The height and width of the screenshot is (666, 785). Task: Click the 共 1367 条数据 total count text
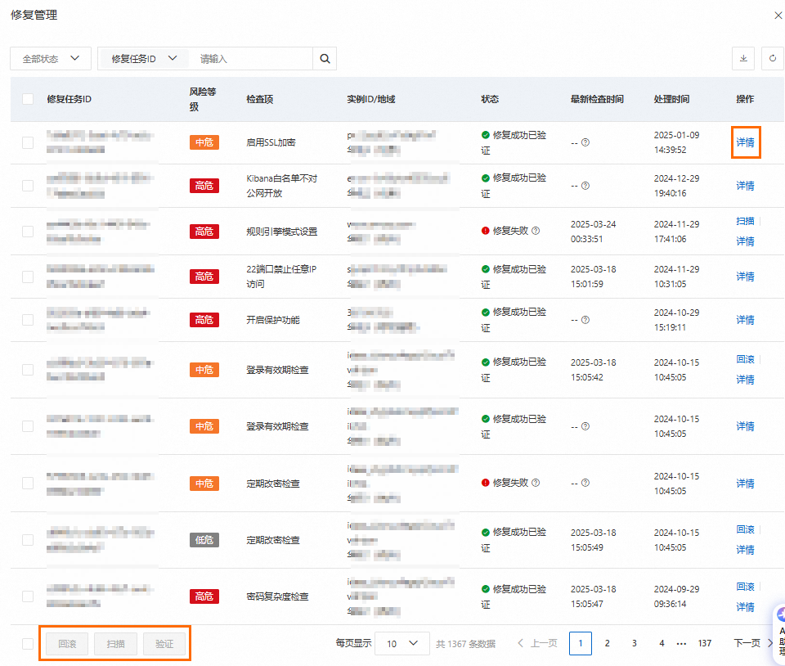click(x=465, y=644)
